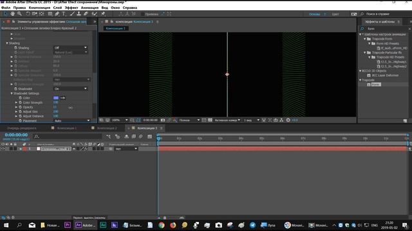Toggle the Adjust Size stopwatch
Viewport: 412px width, 231px height.
20,112
